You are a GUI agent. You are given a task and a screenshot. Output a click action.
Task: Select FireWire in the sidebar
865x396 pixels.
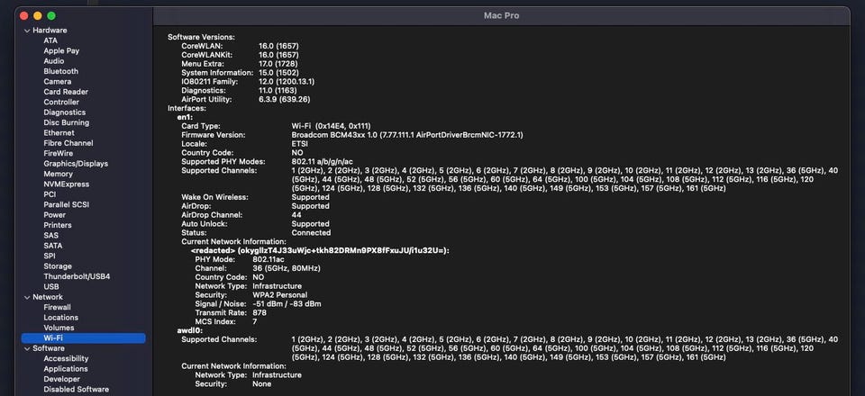click(x=58, y=153)
